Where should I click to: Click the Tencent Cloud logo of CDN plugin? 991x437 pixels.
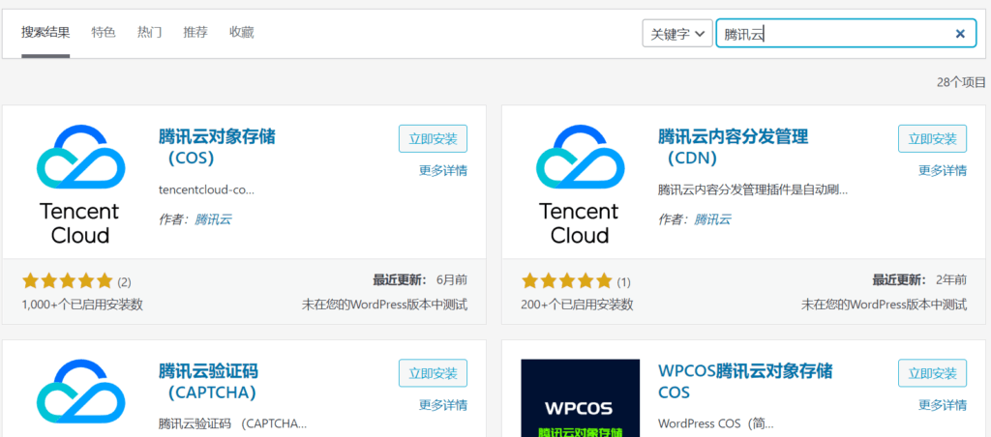point(579,184)
